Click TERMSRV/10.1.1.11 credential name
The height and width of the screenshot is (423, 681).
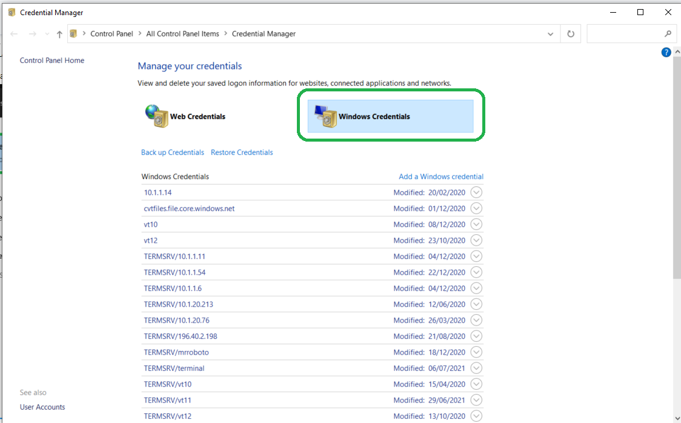pos(174,257)
